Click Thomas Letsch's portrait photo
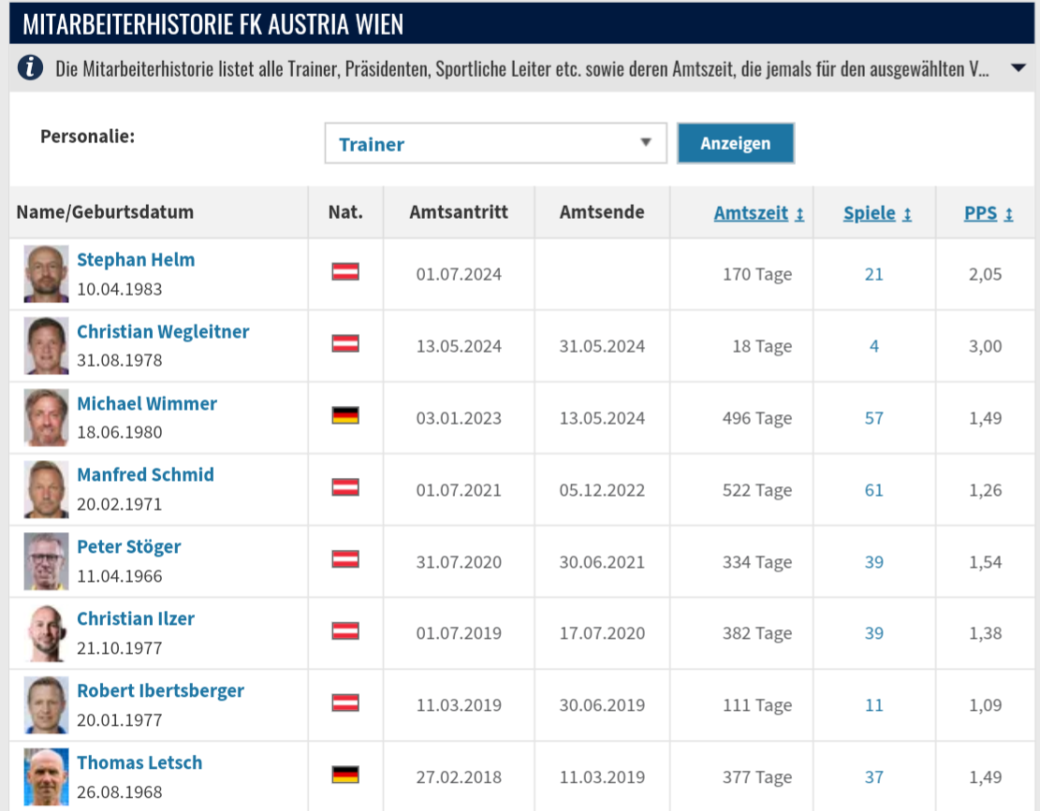 [x=47, y=776]
